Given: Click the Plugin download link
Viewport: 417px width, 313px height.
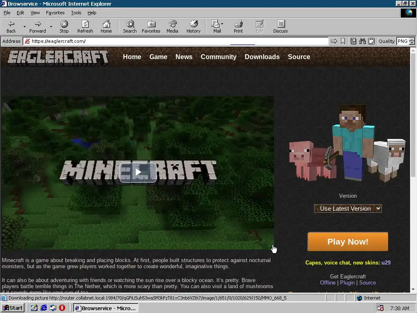Looking at the screenshot, I should tap(347, 283).
